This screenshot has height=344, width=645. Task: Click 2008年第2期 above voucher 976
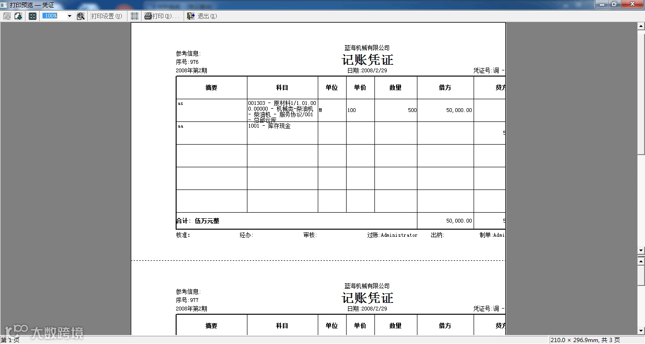(x=192, y=70)
